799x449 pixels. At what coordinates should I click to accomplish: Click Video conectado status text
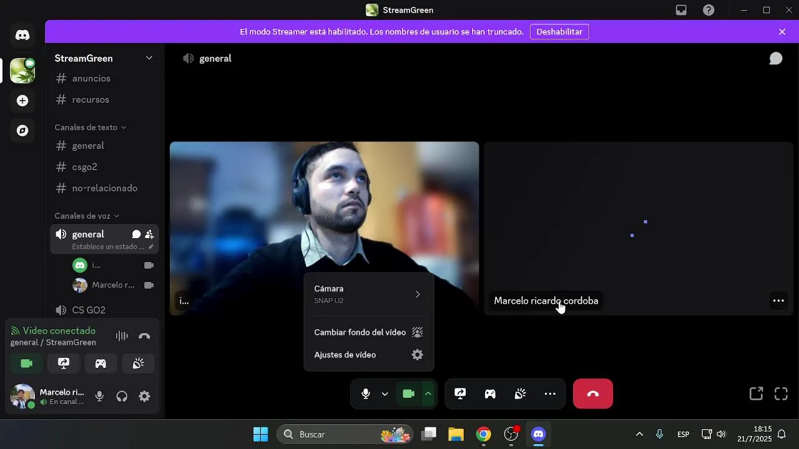tap(59, 331)
